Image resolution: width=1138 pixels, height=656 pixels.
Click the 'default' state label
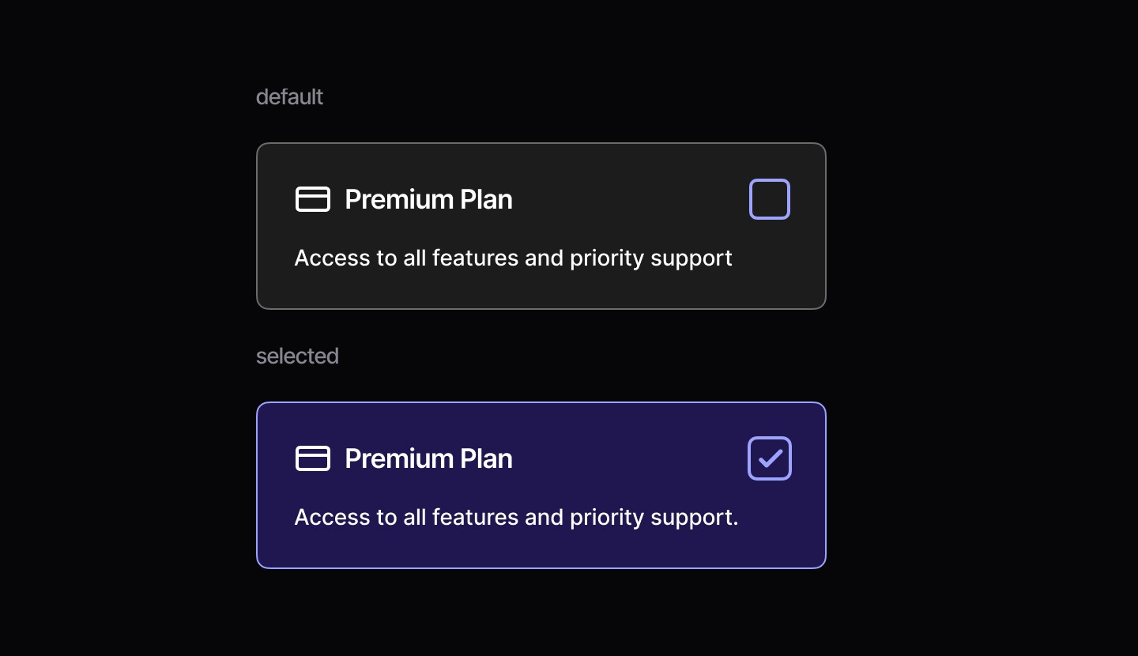pyautogui.click(x=289, y=97)
